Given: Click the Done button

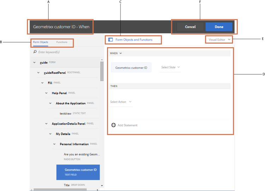Looking at the screenshot, I should click(219, 27).
